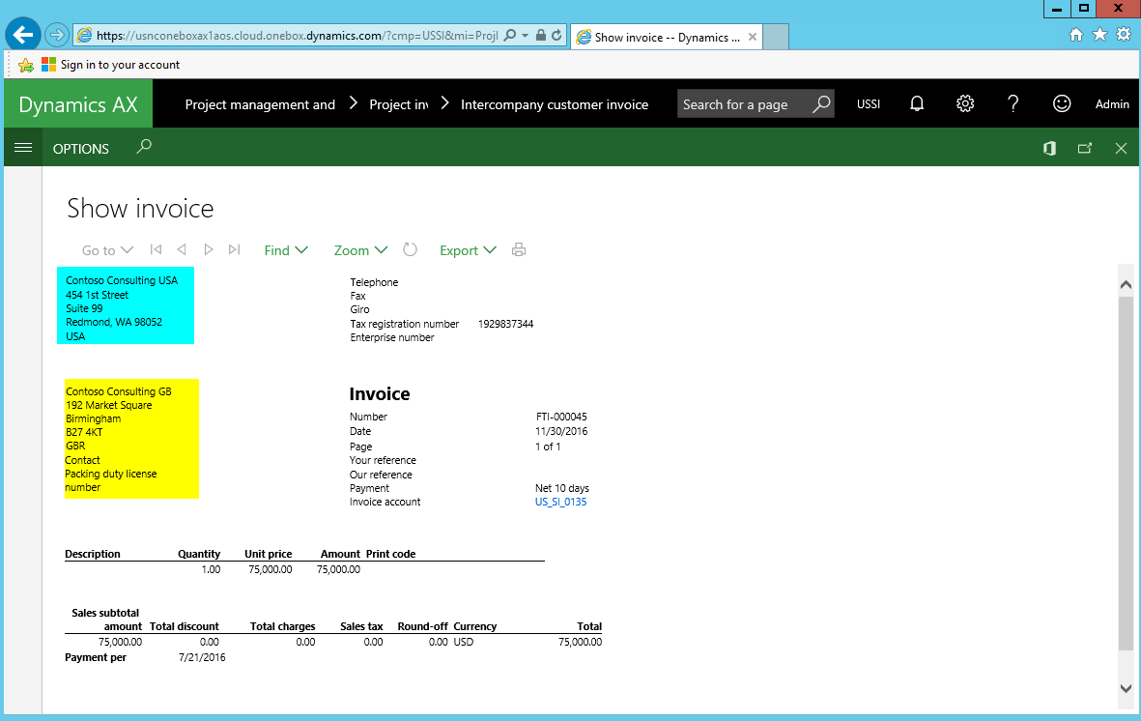The height and width of the screenshot is (721, 1141).
Task: Expand the Zoom dropdown
Action: point(360,250)
